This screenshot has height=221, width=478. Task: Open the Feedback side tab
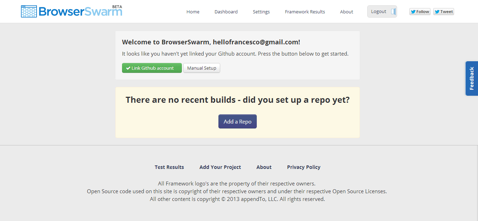[x=472, y=78]
